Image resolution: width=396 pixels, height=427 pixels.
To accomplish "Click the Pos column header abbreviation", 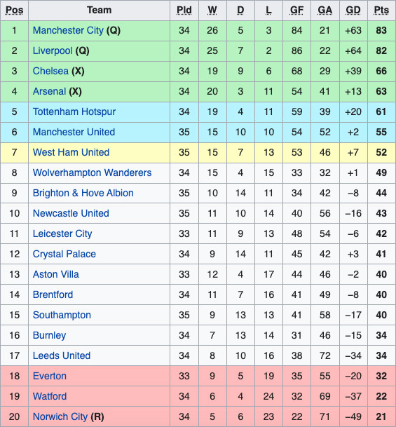I will [x=14, y=10].
